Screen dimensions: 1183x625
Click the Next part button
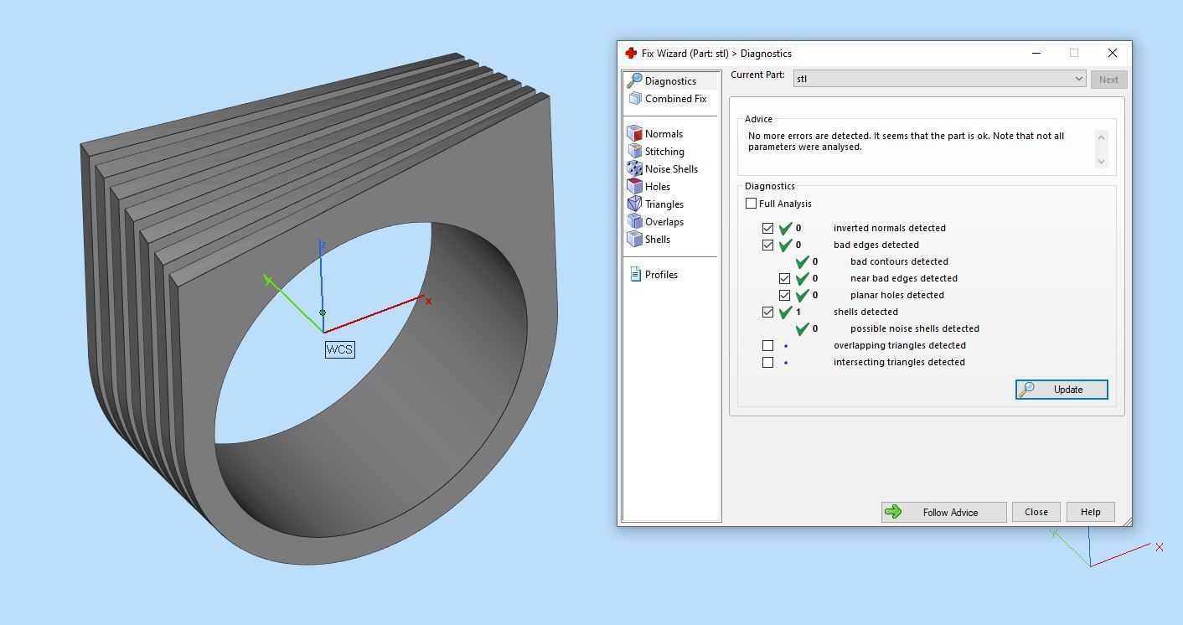click(x=1108, y=80)
